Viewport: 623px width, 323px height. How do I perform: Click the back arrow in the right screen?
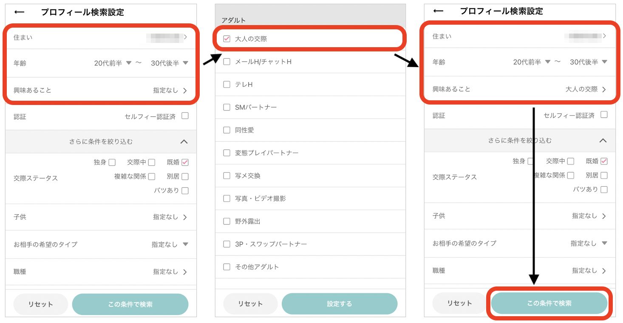pyautogui.click(x=438, y=11)
